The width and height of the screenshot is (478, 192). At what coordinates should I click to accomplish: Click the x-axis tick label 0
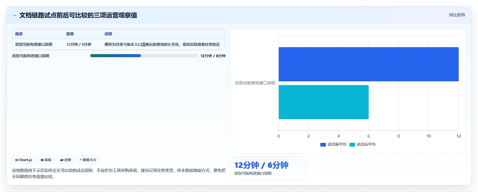coord(278,136)
